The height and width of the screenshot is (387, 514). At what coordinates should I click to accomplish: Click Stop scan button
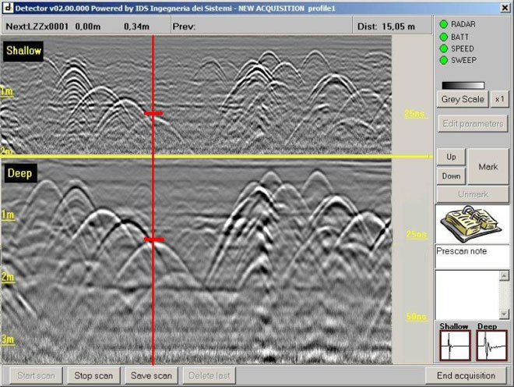93,375
